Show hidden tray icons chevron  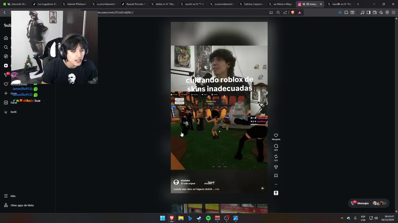tap(342, 218)
